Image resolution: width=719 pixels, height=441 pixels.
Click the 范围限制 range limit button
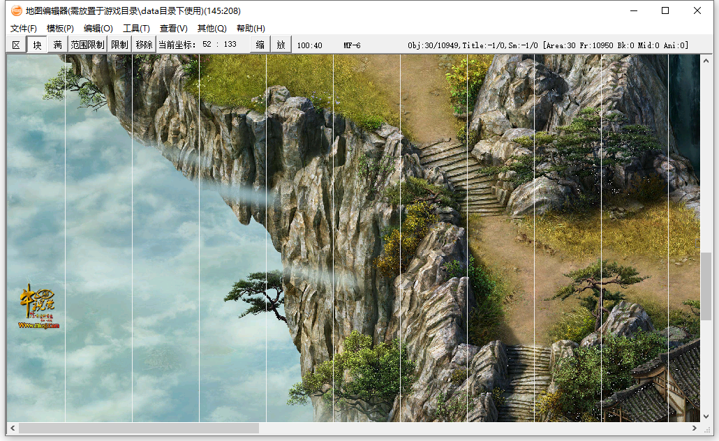pyautogui.click(x=87, y=45)
